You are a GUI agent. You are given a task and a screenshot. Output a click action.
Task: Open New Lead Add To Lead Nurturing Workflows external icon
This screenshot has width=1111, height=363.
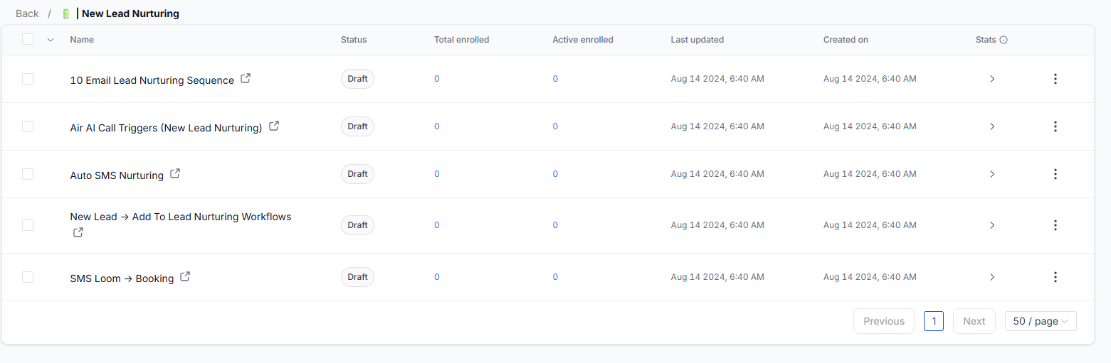click(x=78, y=232)
